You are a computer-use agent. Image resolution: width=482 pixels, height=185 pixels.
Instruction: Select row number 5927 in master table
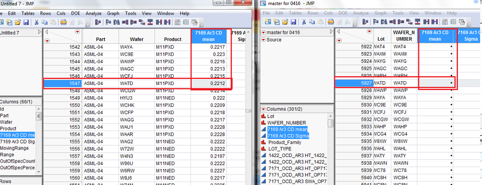point(354,83)
